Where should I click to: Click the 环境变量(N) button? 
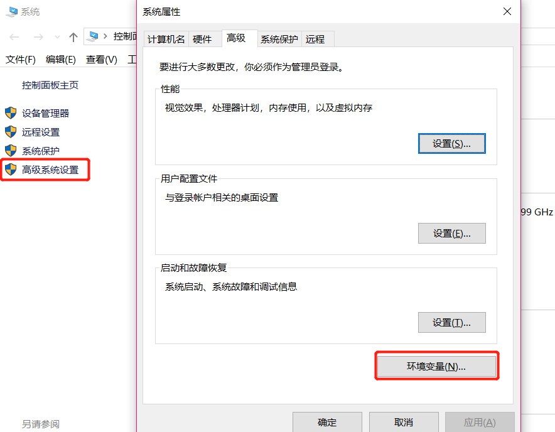(x=436, y=365)
